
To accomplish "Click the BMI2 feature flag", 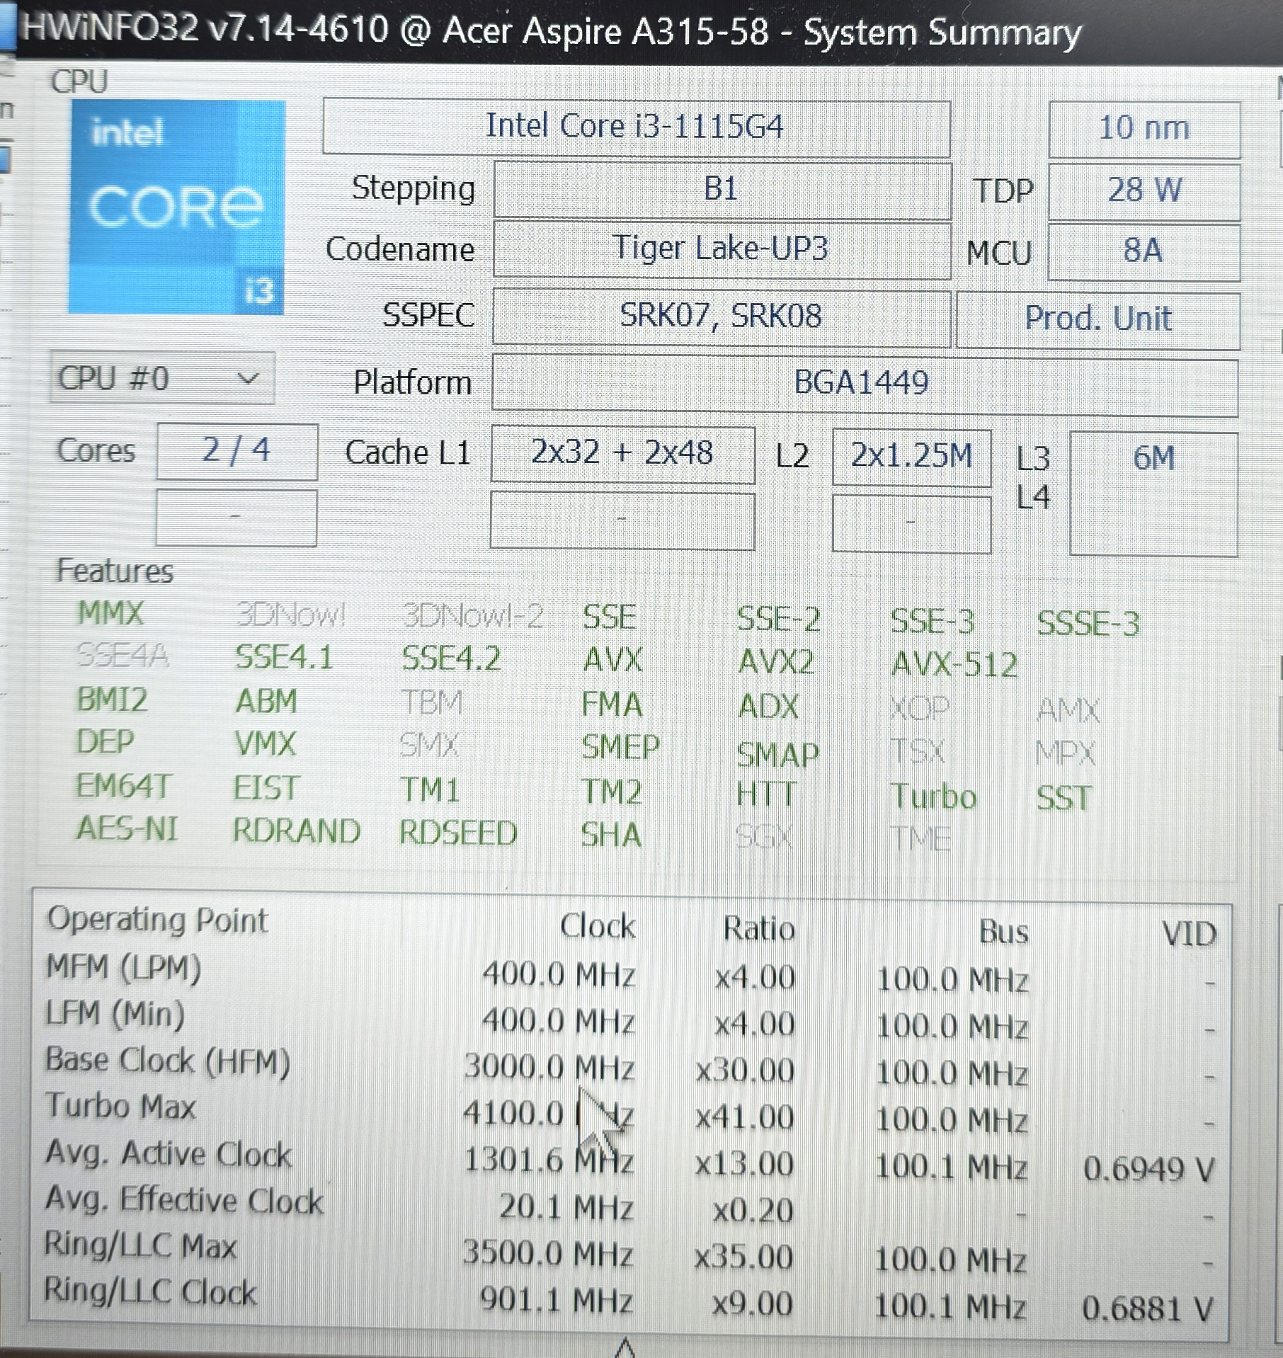I will [x=112, y=700].
